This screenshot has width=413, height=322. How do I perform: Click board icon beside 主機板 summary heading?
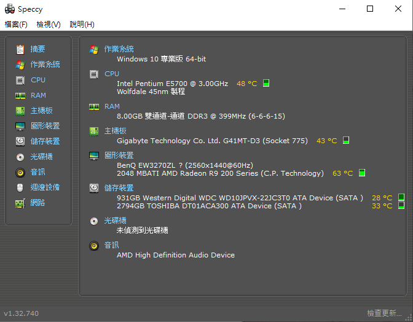click(94, 131)
